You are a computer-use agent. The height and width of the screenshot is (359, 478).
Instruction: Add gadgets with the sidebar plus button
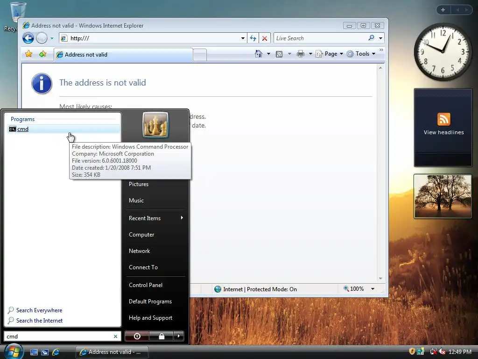point(443,10)
